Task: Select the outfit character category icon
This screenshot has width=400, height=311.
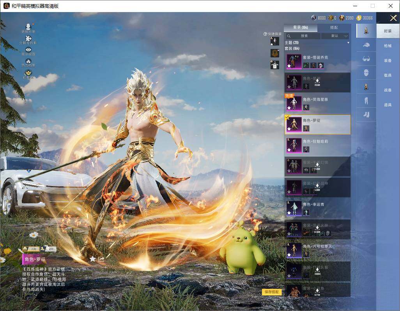Action: tap(366, 31)
